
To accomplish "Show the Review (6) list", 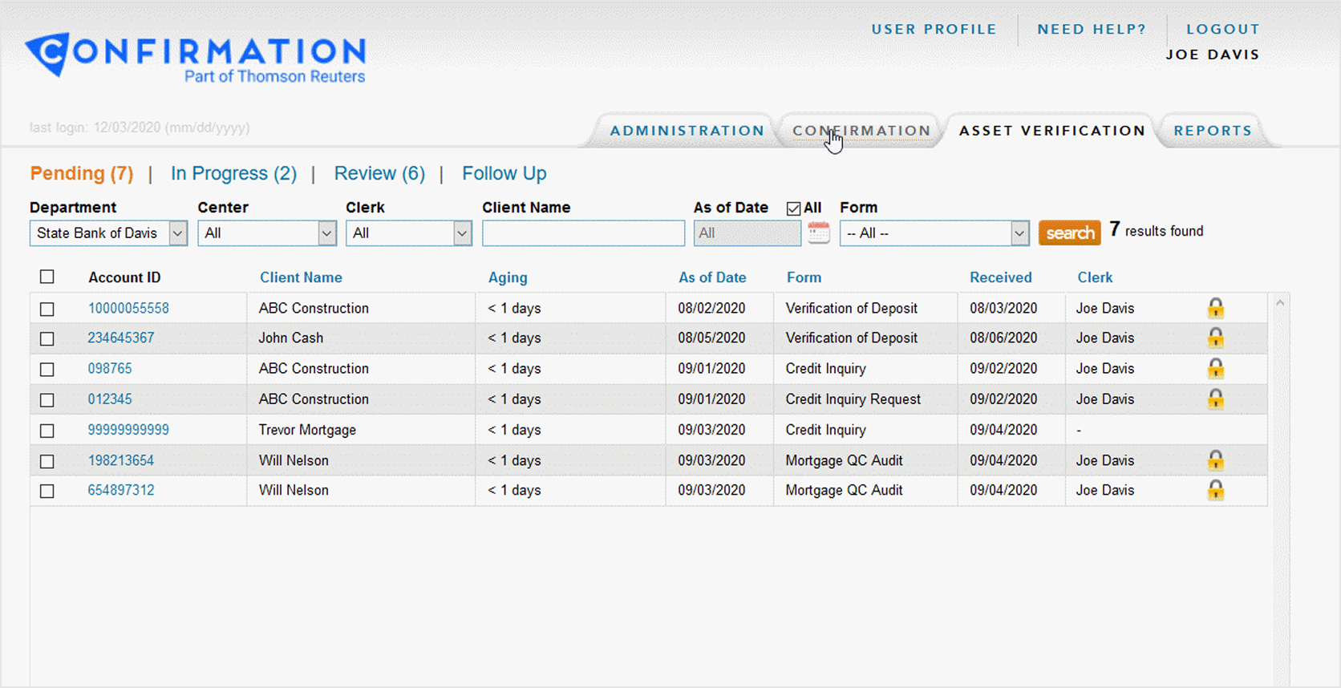I will coord(379,173).
